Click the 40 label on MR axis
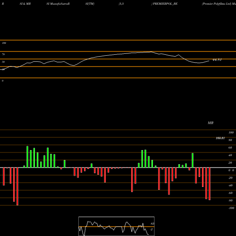236x236 pixels. 230,155
